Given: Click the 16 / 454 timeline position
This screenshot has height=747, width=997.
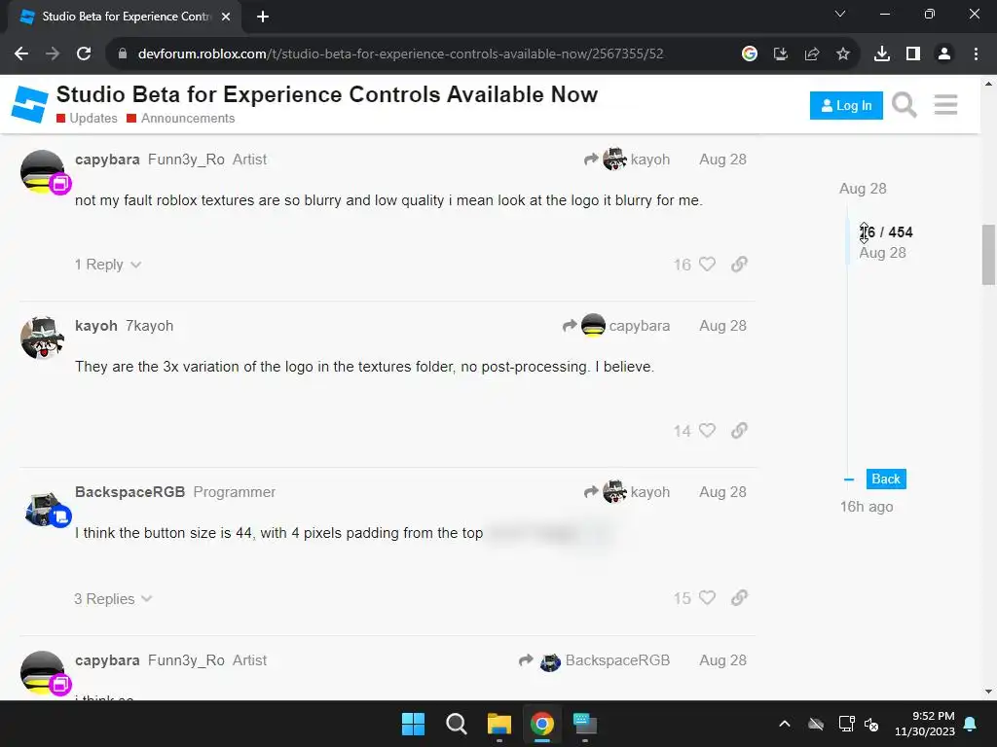Looking at the screenshot, I should point(886,231).
